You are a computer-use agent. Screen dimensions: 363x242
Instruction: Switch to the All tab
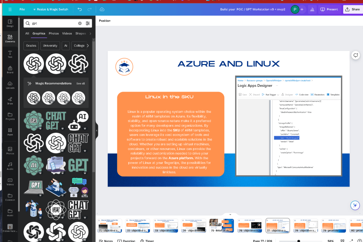coord(27,34)
